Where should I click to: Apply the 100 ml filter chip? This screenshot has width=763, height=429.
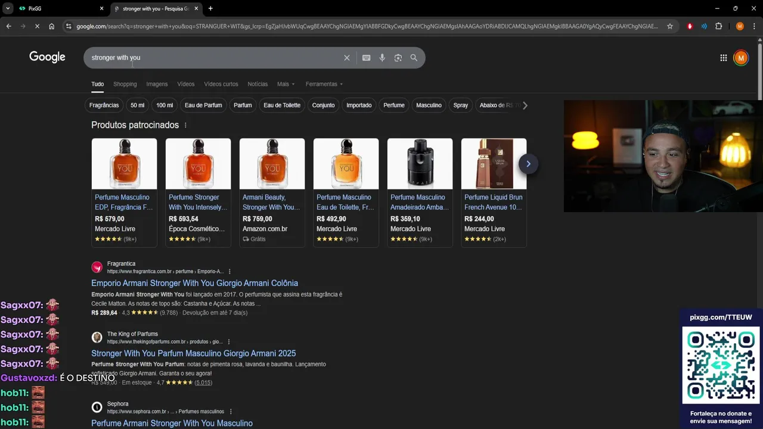165,105
